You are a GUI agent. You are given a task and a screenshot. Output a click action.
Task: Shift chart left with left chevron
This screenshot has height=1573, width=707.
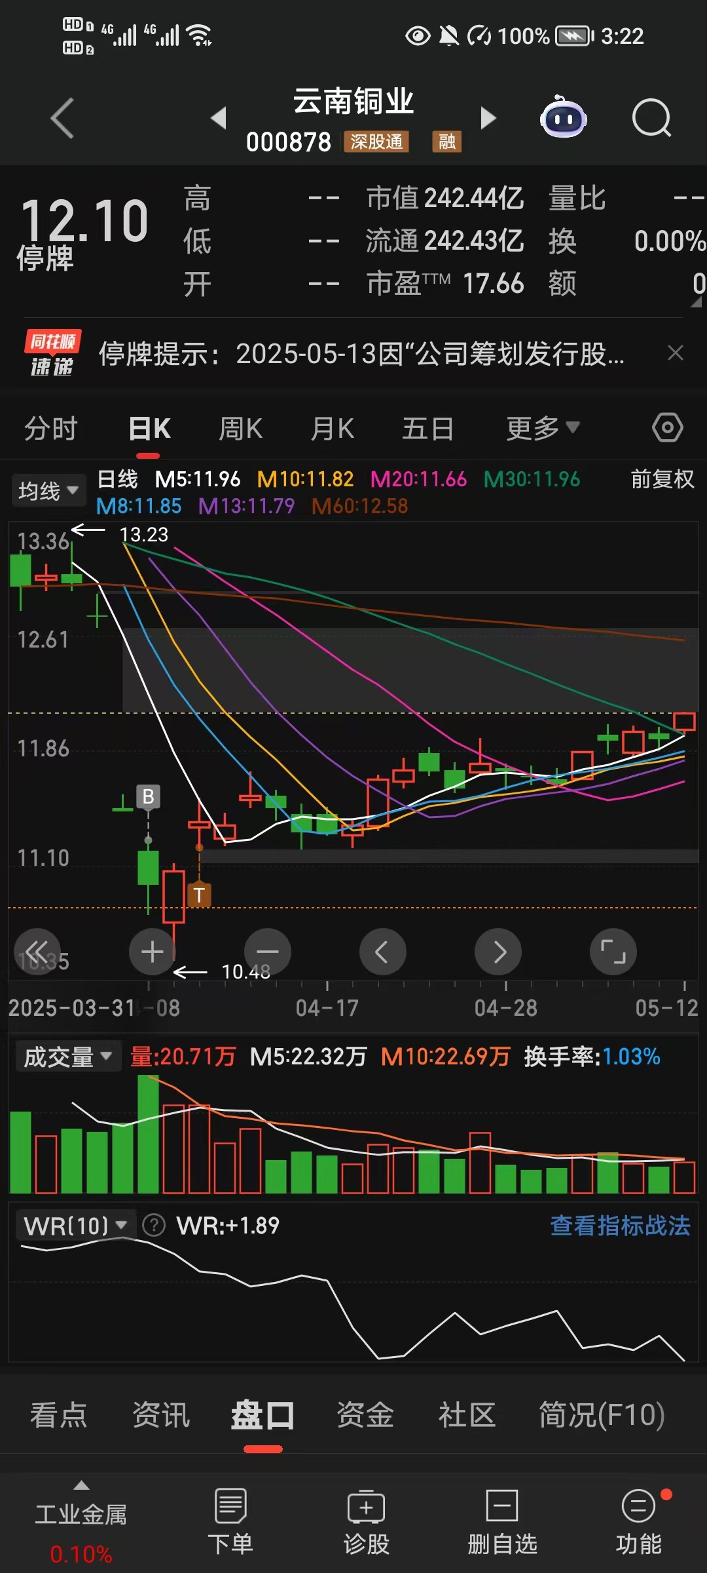[382, 952]
